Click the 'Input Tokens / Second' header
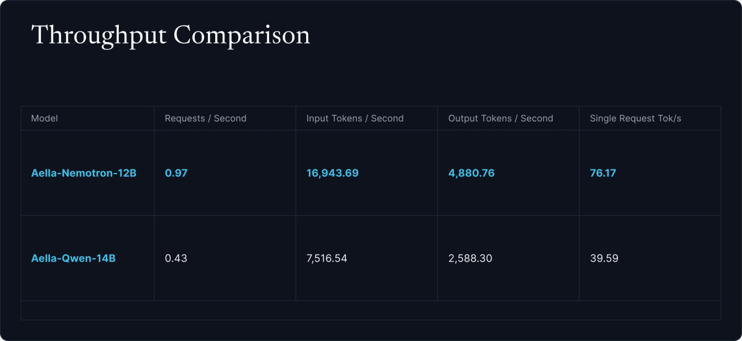This screenshot has height=341, width=742. (x=355, y=118)
